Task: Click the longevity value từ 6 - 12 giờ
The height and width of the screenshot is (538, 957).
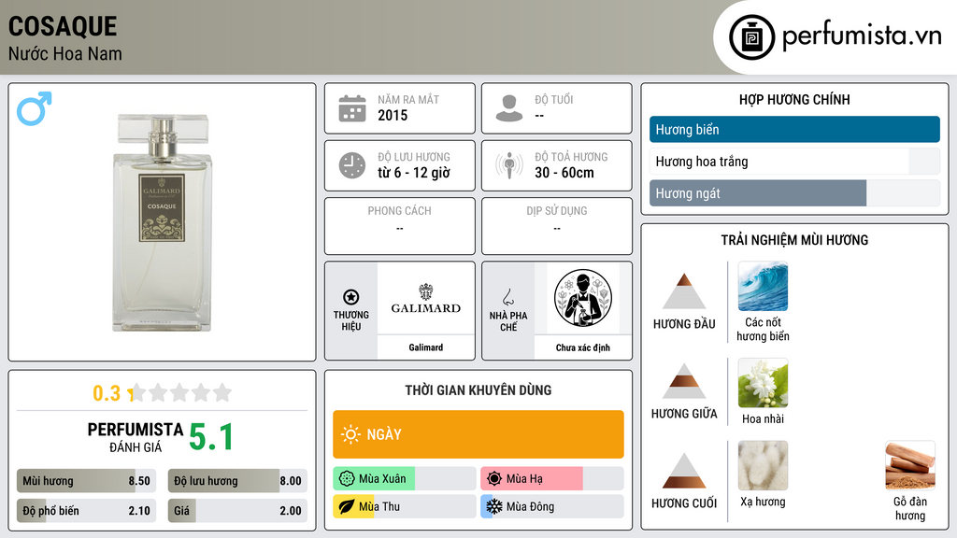Action: tap(414, 173)
